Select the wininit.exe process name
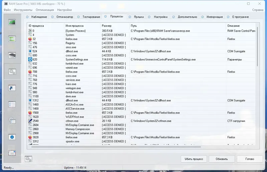 [x=71, y=68]
